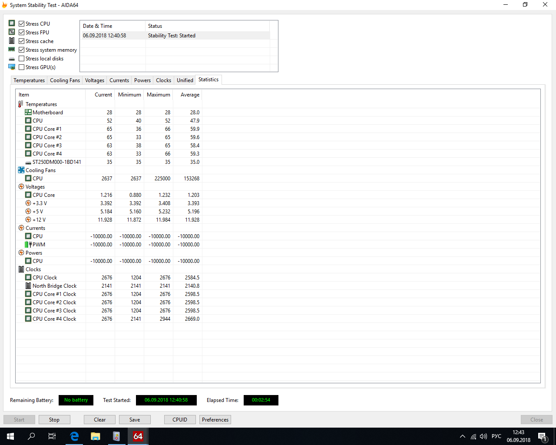This screenshot has width=556, height=445.
Task: Open Windows Search from the taskbar
Action: coord(31,436)
